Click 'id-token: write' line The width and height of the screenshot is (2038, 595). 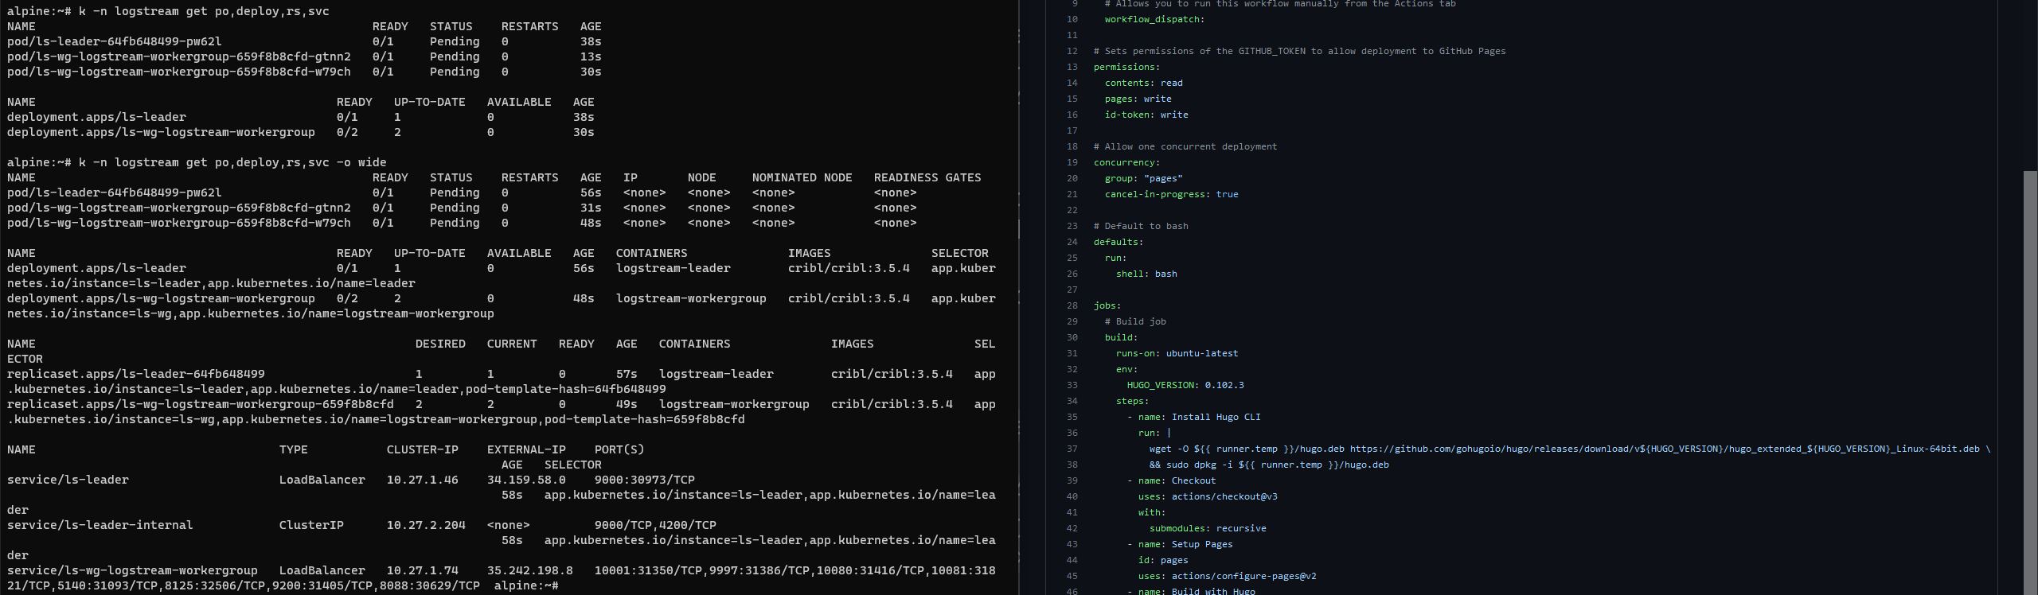pos(1146,115)
